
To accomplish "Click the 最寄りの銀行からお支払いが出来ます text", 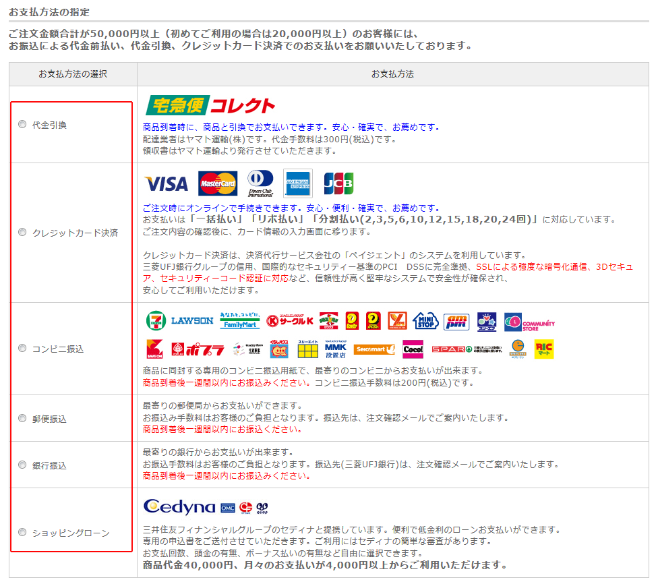I will 218,452.
